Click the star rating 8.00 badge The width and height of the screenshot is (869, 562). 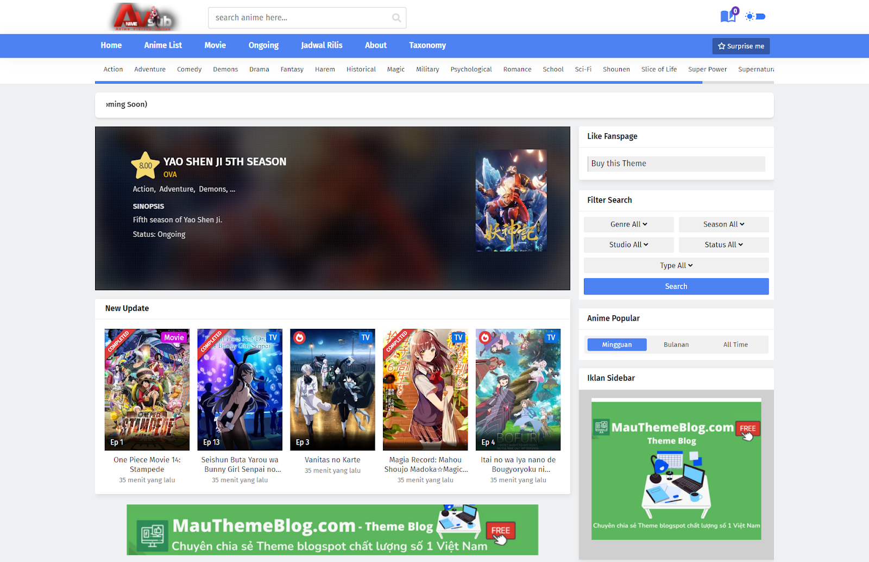146,165
